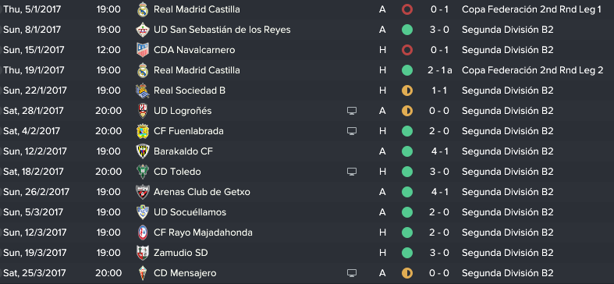Open Segunda División B2 on Zamudio SD row
The height and width of the screenshot is (284, 614).
point(507,253)
